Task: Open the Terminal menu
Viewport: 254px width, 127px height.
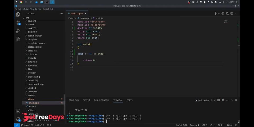Action: (46, 9)
